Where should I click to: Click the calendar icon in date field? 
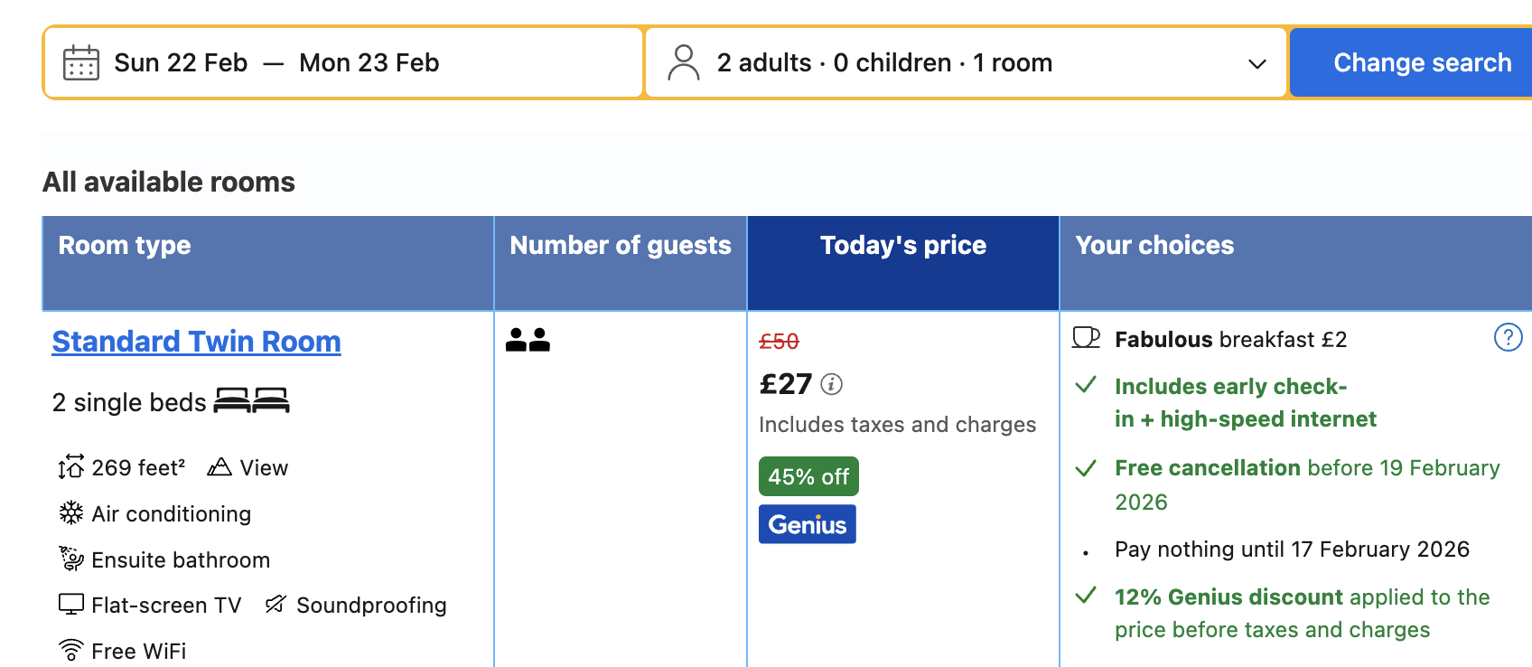point(80,63)
